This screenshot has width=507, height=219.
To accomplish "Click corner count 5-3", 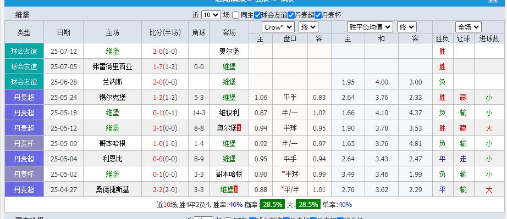I will click(x=199, y=97).
